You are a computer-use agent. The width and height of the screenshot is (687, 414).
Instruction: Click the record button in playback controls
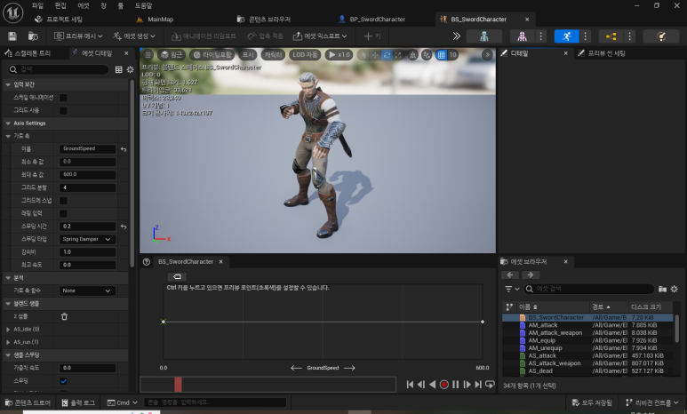pyautogui.click(x=443, y=384)
